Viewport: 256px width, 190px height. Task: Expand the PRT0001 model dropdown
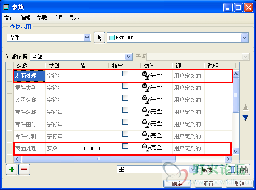pos(244,38)
